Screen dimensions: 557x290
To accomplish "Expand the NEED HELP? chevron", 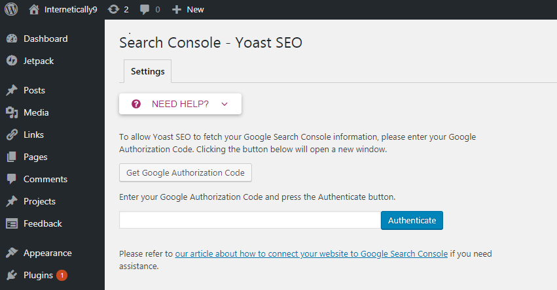I will [x=225, y=104].
